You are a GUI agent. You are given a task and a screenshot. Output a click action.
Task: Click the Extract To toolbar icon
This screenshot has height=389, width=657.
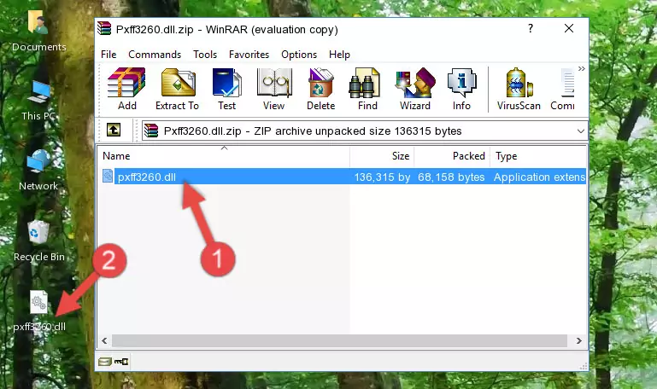tap(177, 89)
